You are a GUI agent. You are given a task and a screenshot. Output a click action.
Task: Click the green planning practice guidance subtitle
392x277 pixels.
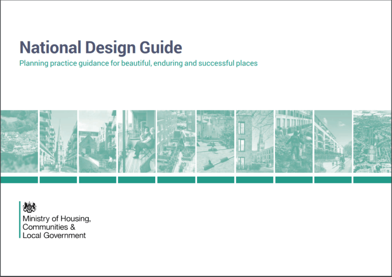(138, 64)
